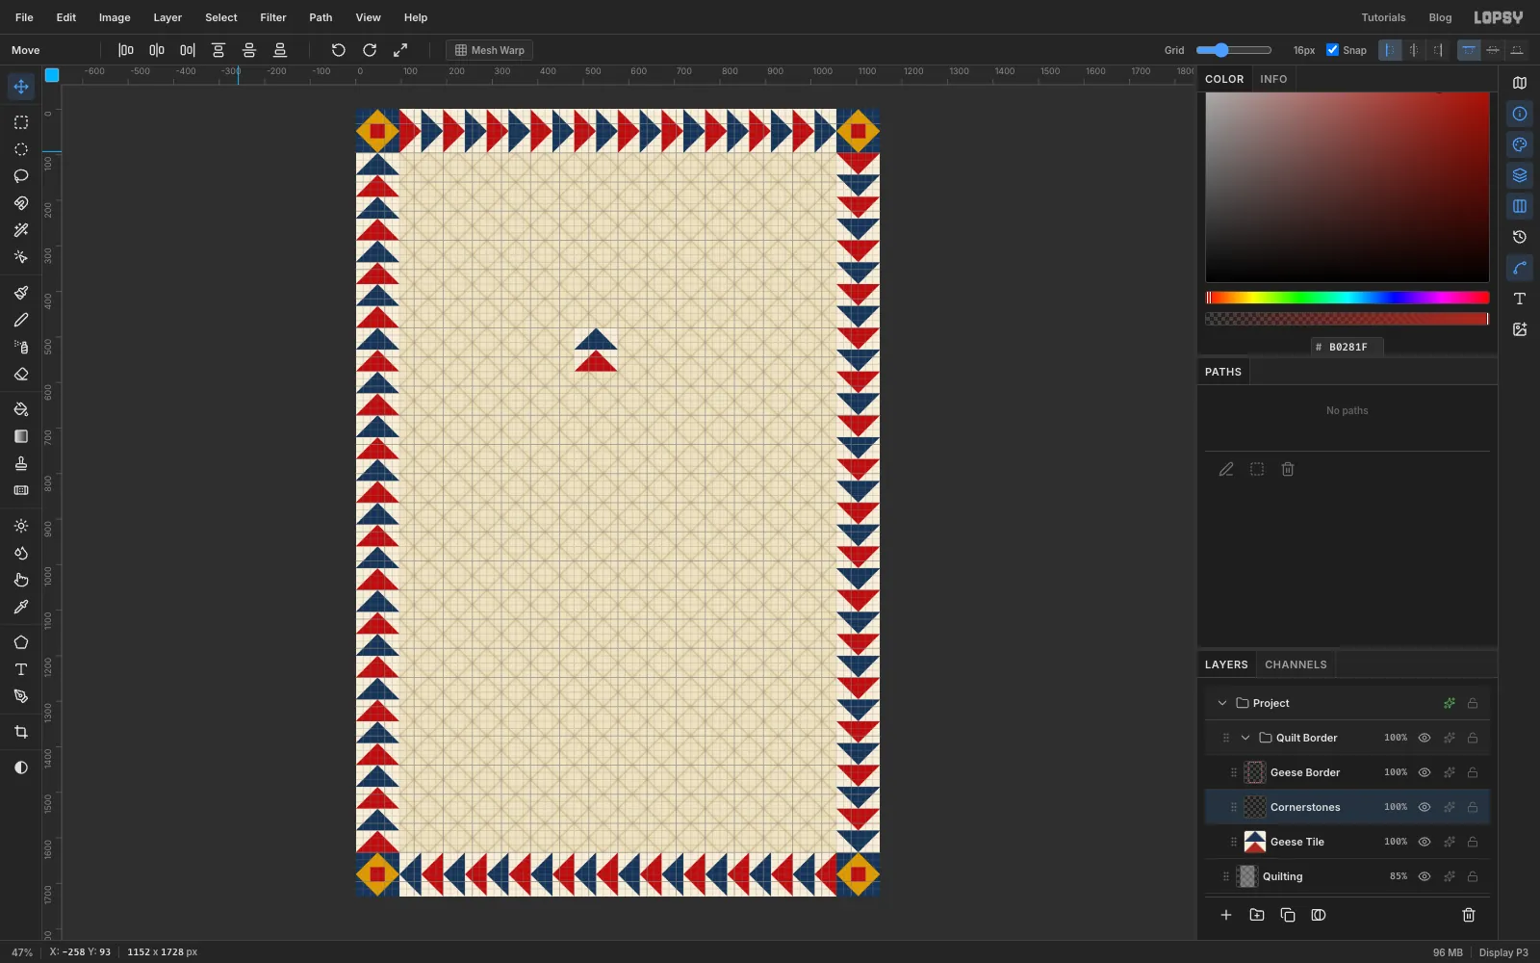This screenshot has height=963, width=1540.
Task: Select the Crop tool
Action: [x=21, y=732]
